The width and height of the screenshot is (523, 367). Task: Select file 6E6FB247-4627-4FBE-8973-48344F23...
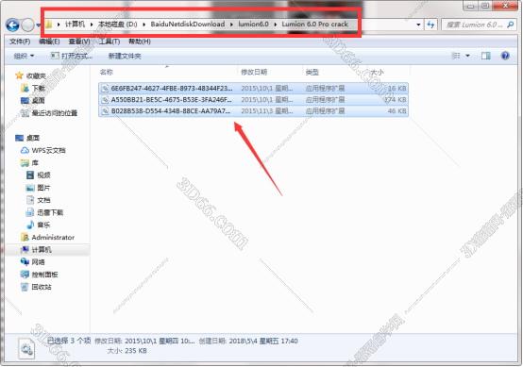pyautogui.click(x=254, y=89)
